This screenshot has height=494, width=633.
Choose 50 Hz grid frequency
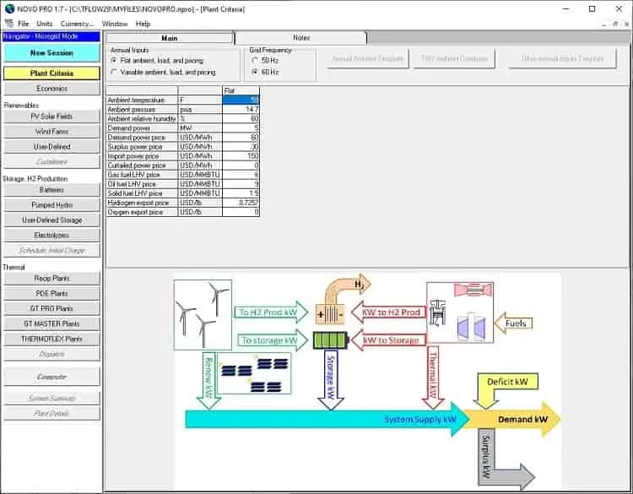(x=265, y=61)
